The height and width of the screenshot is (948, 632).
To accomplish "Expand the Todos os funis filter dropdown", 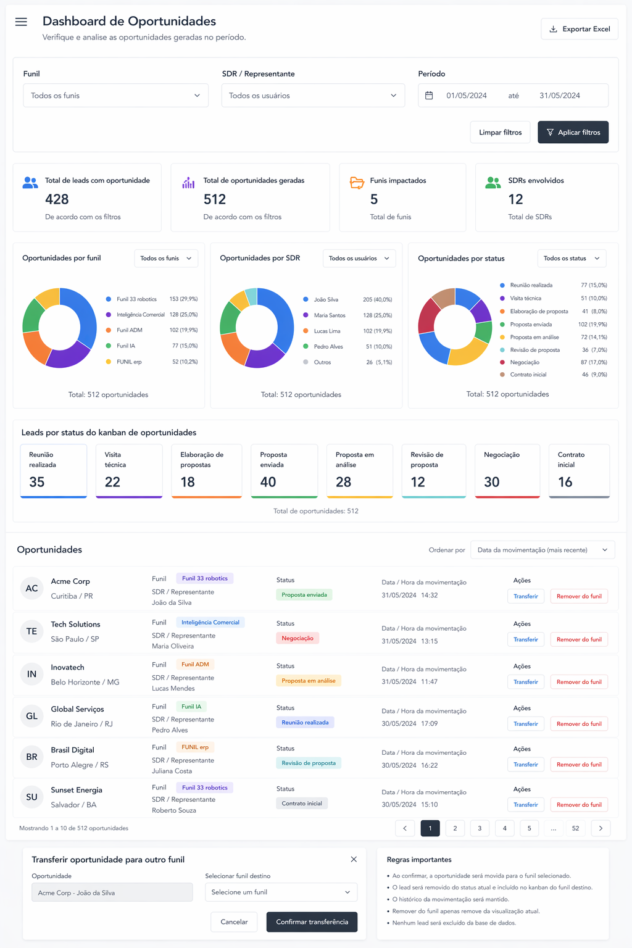I will (x=115, y=96).
